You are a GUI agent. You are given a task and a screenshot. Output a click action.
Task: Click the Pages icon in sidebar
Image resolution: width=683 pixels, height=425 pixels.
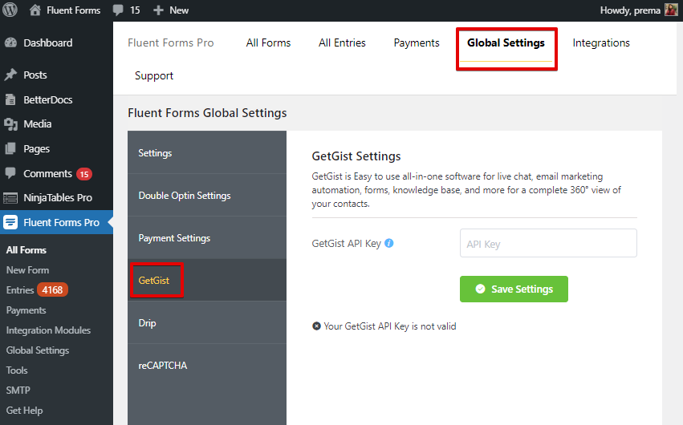(x=10, y=149)
